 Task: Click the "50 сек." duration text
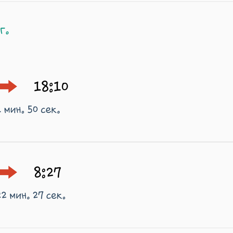(44, 110)
